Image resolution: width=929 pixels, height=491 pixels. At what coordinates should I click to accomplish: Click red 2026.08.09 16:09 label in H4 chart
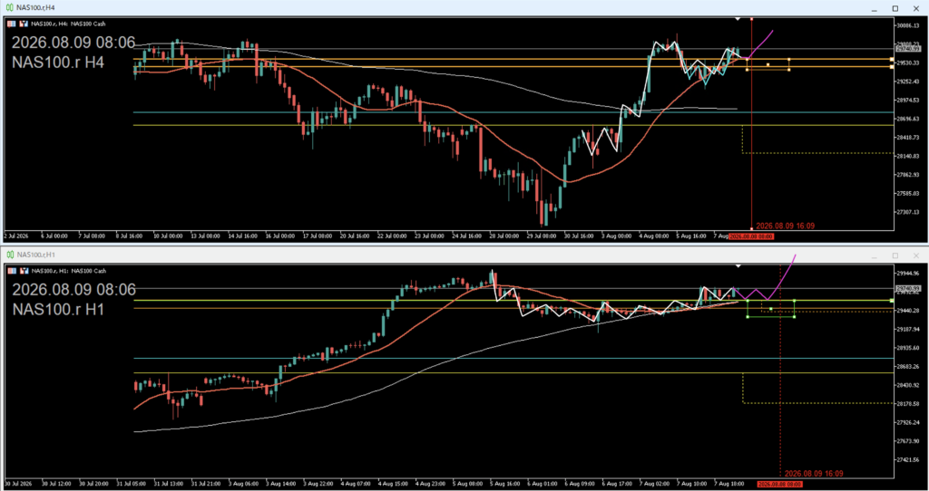click(x=785, y=226)
